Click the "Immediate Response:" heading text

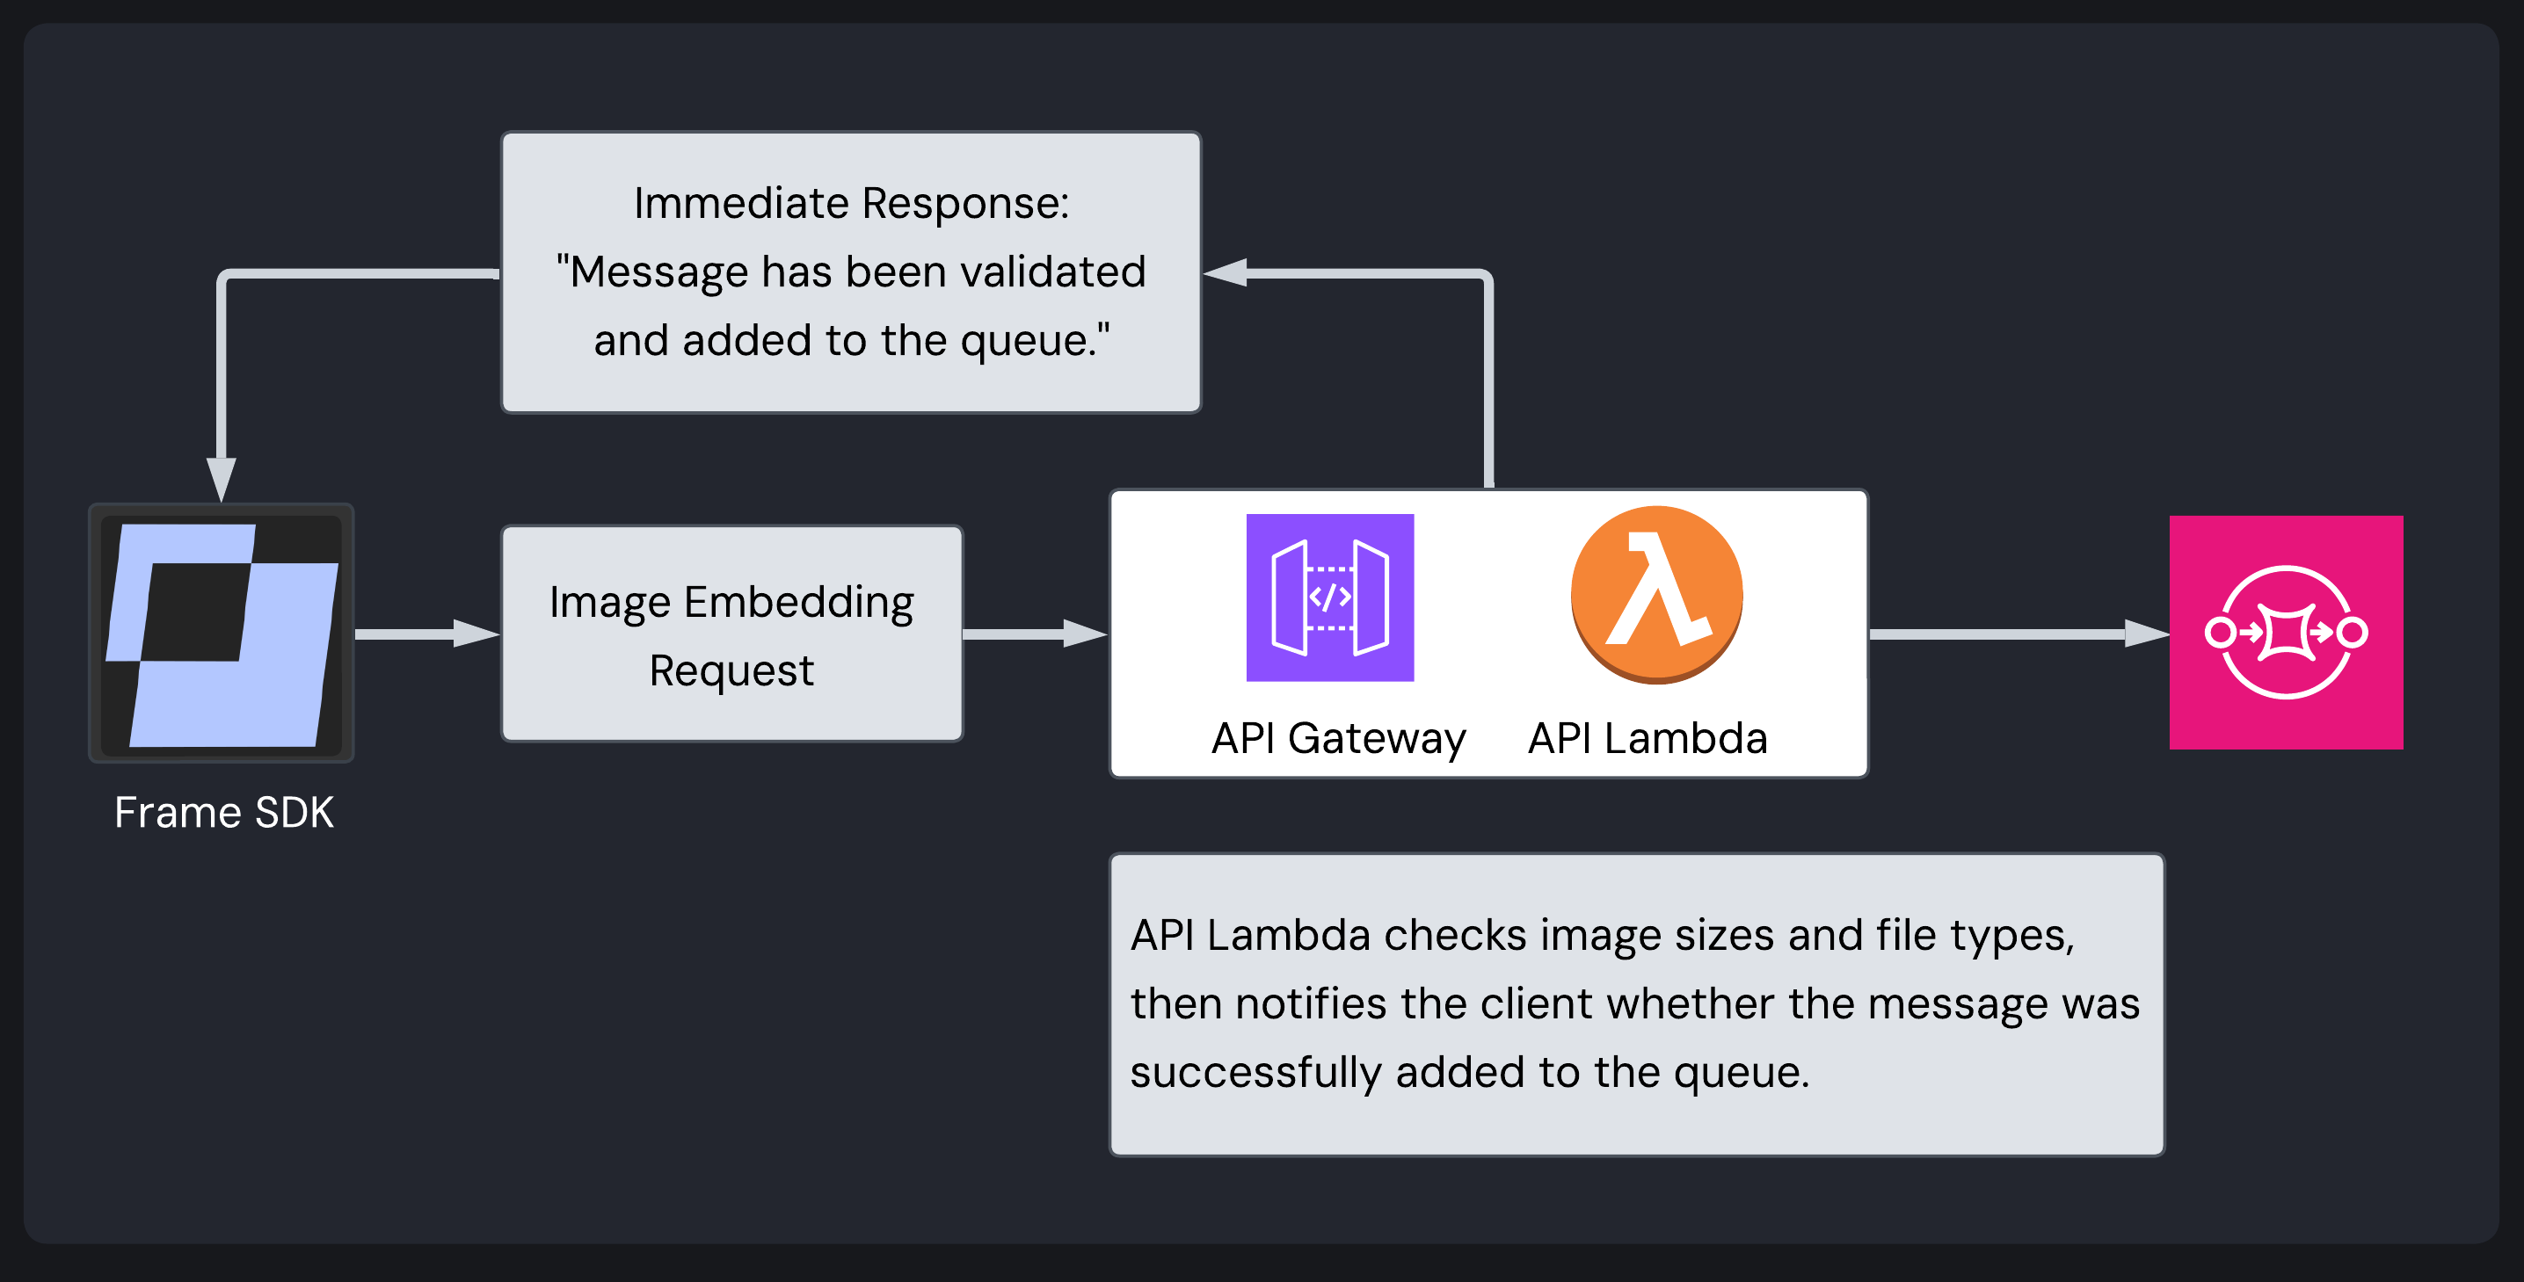852,204
